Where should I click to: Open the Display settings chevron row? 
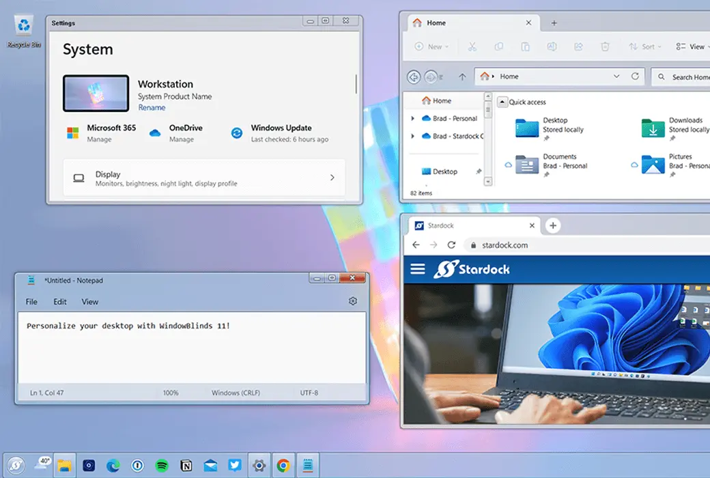(x=204, y=178)
